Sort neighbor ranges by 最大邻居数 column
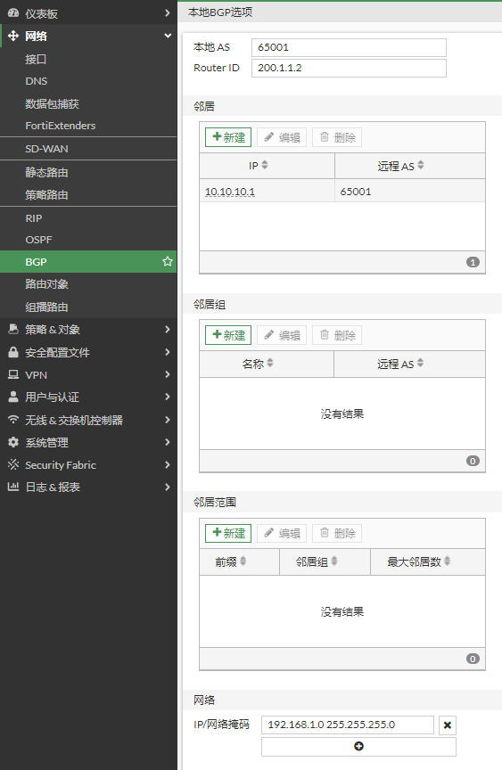Viewport: 502px width, 770px height. tap(447, 561)
